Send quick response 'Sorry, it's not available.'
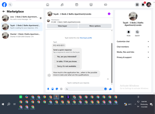The image size is (155, 114). 67,66
